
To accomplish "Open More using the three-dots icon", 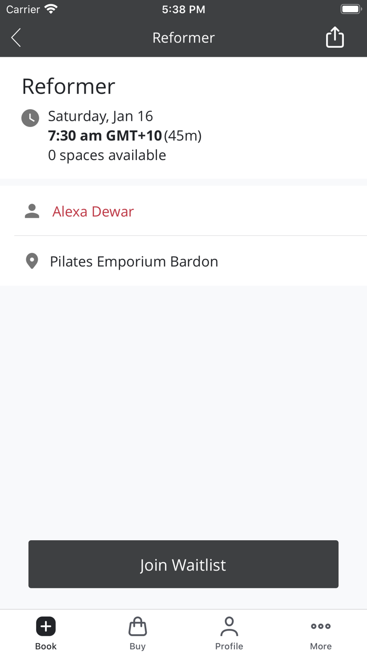I will click(x=320, y=626).
